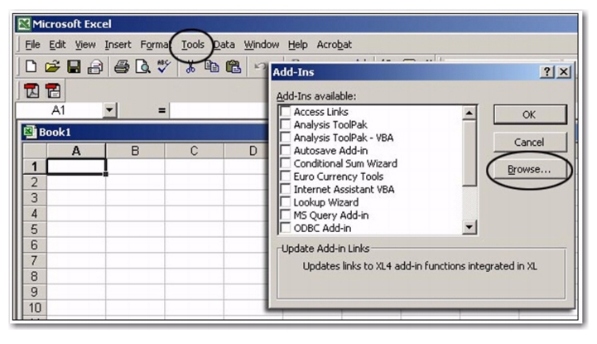Tick the MS Query Add-in checkbox
The height and width of the screenshot is (344, 597).
pyautogui.click(x=285, y=216)
